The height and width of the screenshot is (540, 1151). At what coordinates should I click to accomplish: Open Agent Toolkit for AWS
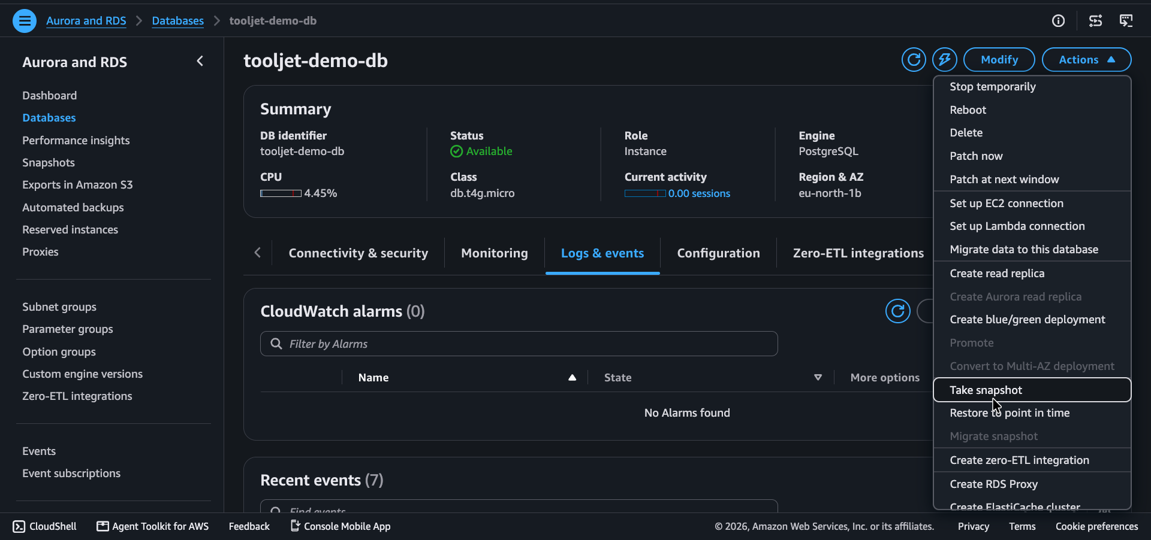tap(153, 526)
